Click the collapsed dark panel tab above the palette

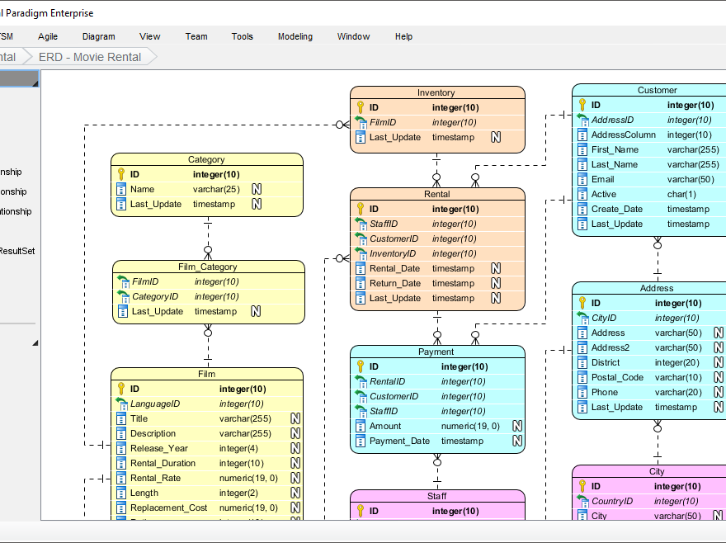(18, 78)
